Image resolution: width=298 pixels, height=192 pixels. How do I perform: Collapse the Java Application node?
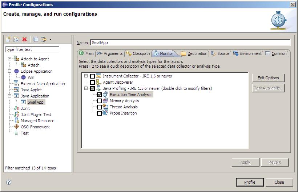(9, 96)
